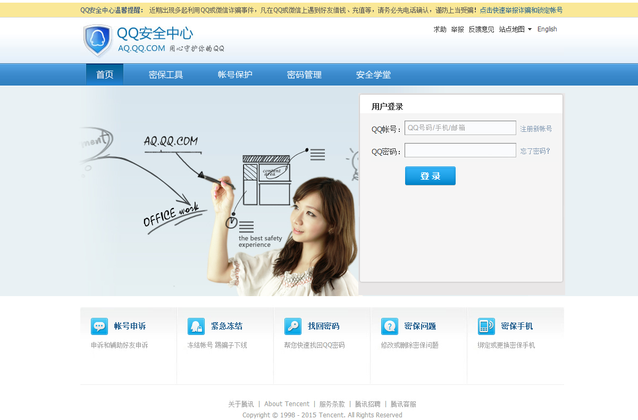The image size is (638, 420).
Task: Click the 修改或删除密保问题 description text
Action: coord(410,345)
